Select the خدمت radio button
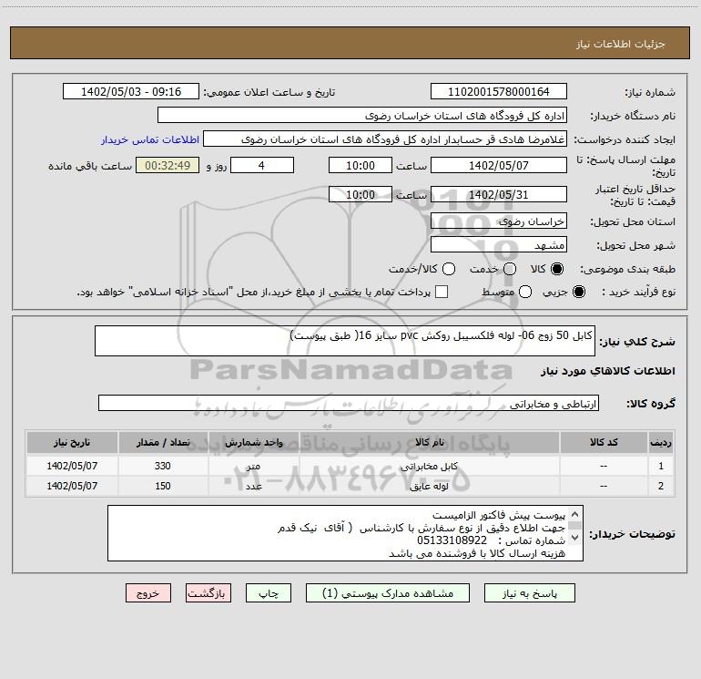This screenshot has height=679, width=701. [510, 269]
